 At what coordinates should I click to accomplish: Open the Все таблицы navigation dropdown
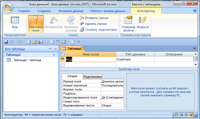click(50, 49)
